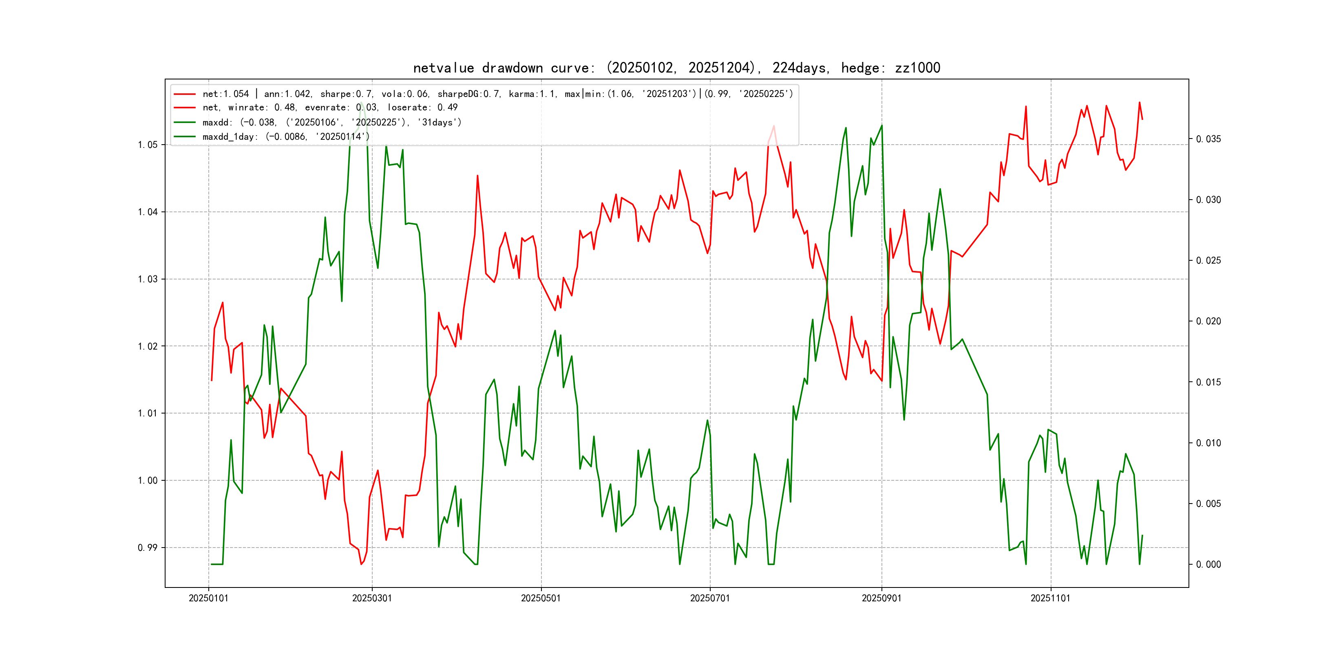Click the 0.99 left axis tick label
Image resolution: width=1321 pixels, height=660 pixels.
[148, 548]
